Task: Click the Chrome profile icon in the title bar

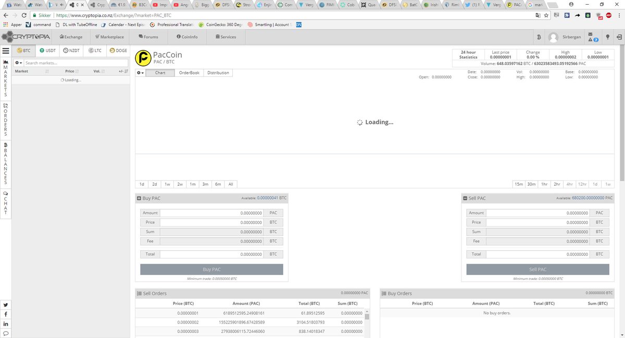Action: point(571,4)
